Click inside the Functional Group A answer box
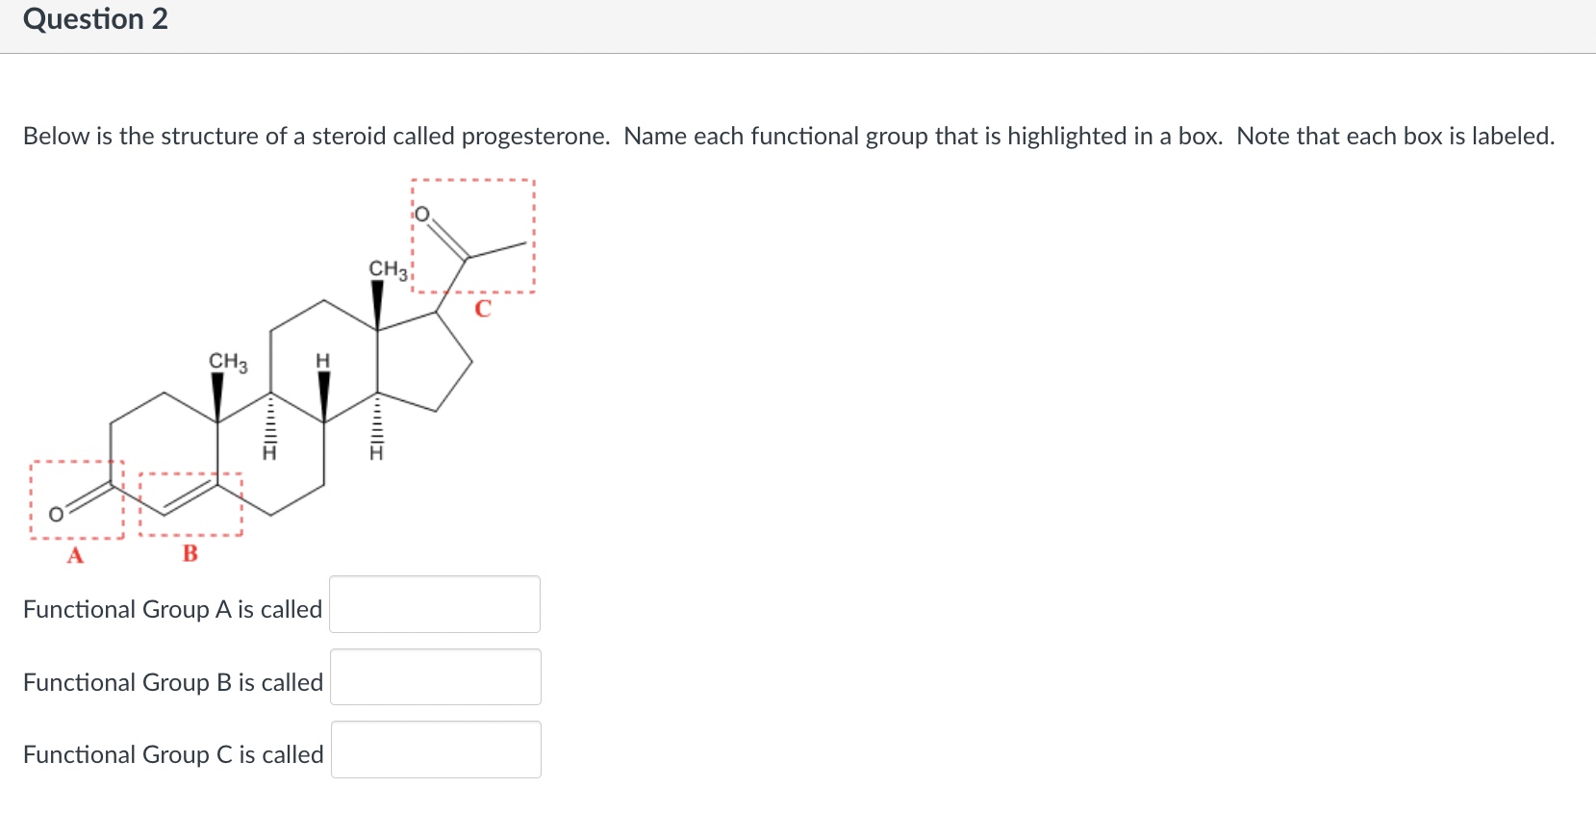 pos(434,604)
